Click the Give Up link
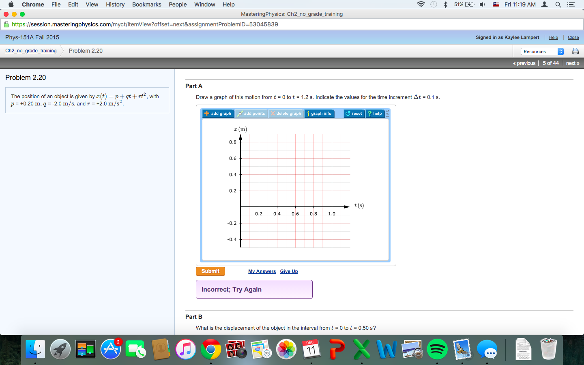Image resolution: width=584 pixels, height=365 pixels. coord(289,271)
